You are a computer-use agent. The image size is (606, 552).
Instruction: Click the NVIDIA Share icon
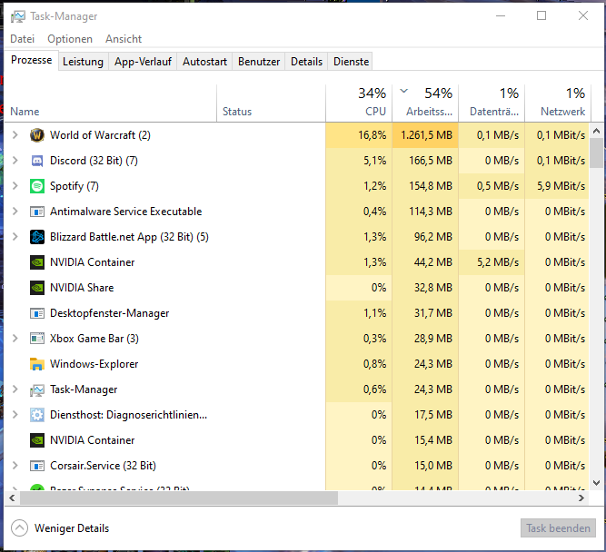[x=37, y=288]
